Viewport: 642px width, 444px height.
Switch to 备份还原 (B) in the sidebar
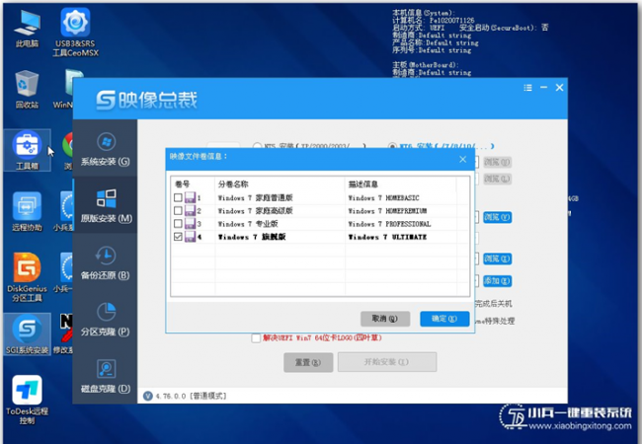[x=106, y=262]
